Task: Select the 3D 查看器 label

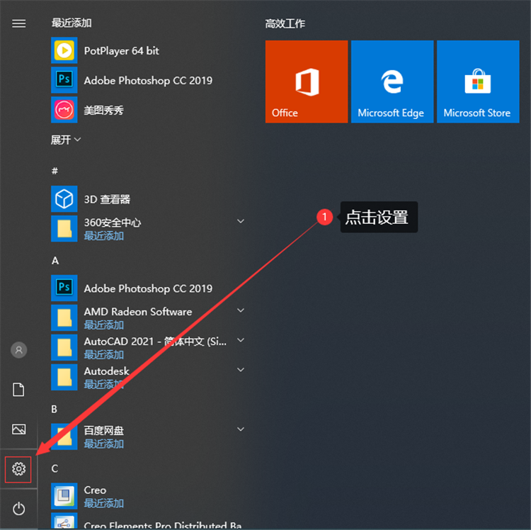Action: [x=107, y=199]
